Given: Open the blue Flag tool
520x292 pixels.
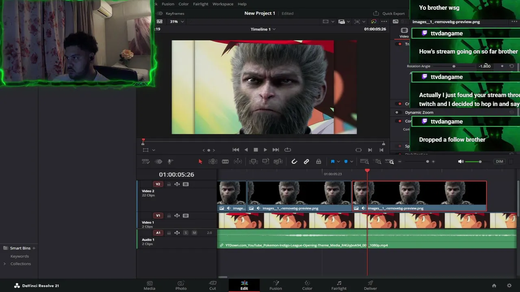Looking at the screenshot, I should tap(332, 161).
